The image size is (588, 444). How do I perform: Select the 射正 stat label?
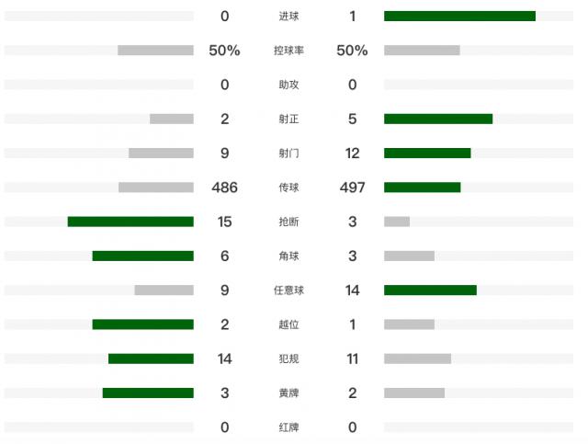click(288, 119)
